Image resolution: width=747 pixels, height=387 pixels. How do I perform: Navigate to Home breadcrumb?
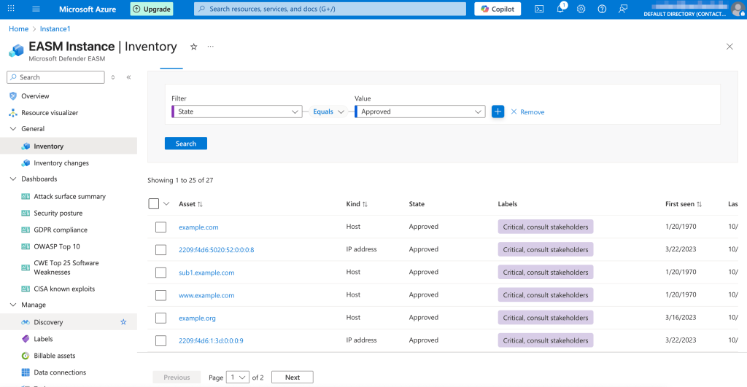point(18,29)
